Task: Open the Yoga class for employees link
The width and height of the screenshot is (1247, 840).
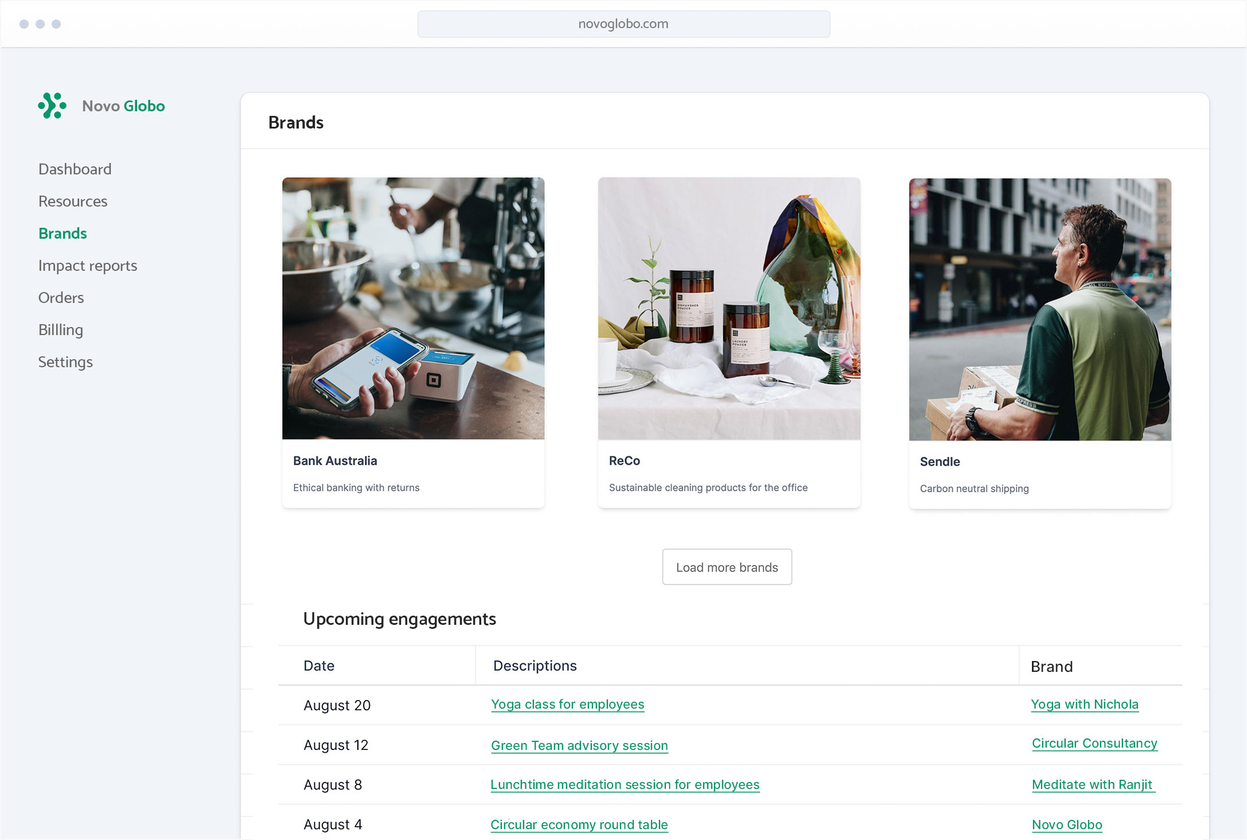Action: pyautogui.click(x=567, y=704)
